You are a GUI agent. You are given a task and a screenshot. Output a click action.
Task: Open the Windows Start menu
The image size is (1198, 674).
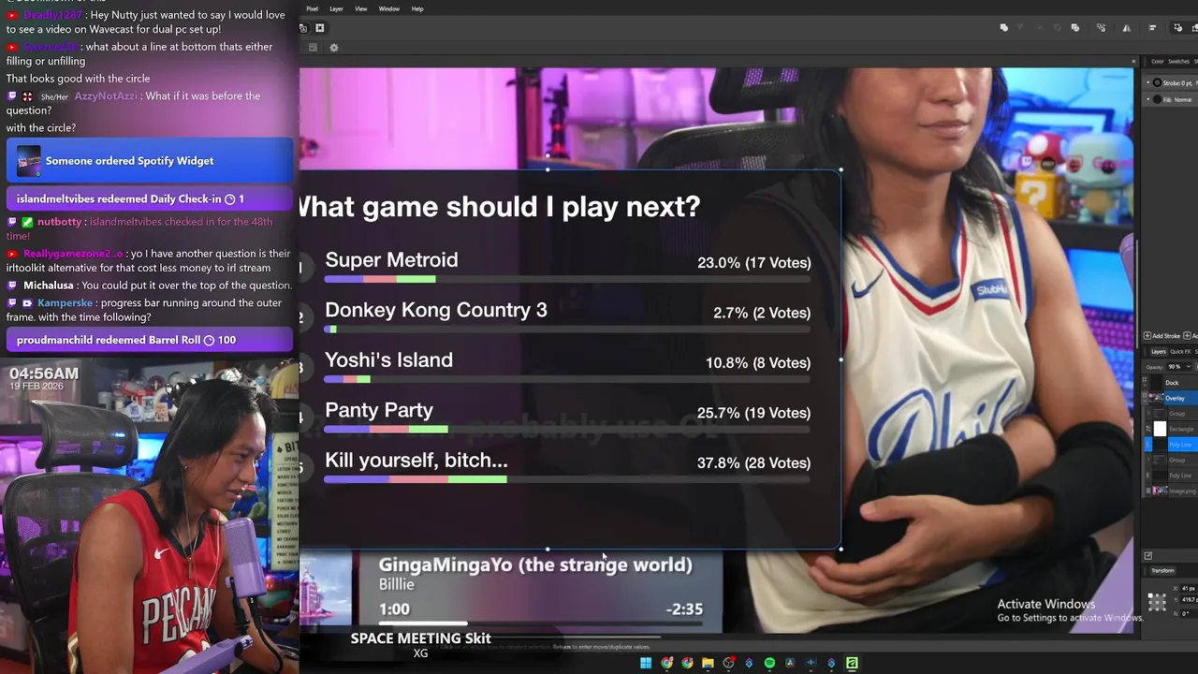click(x=646, y=663)
